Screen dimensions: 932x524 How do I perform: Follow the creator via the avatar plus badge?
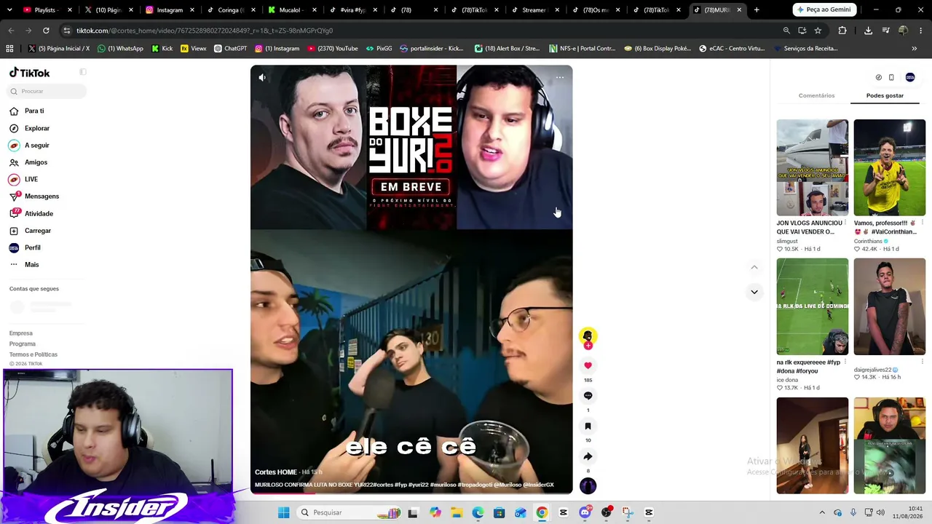588,346
